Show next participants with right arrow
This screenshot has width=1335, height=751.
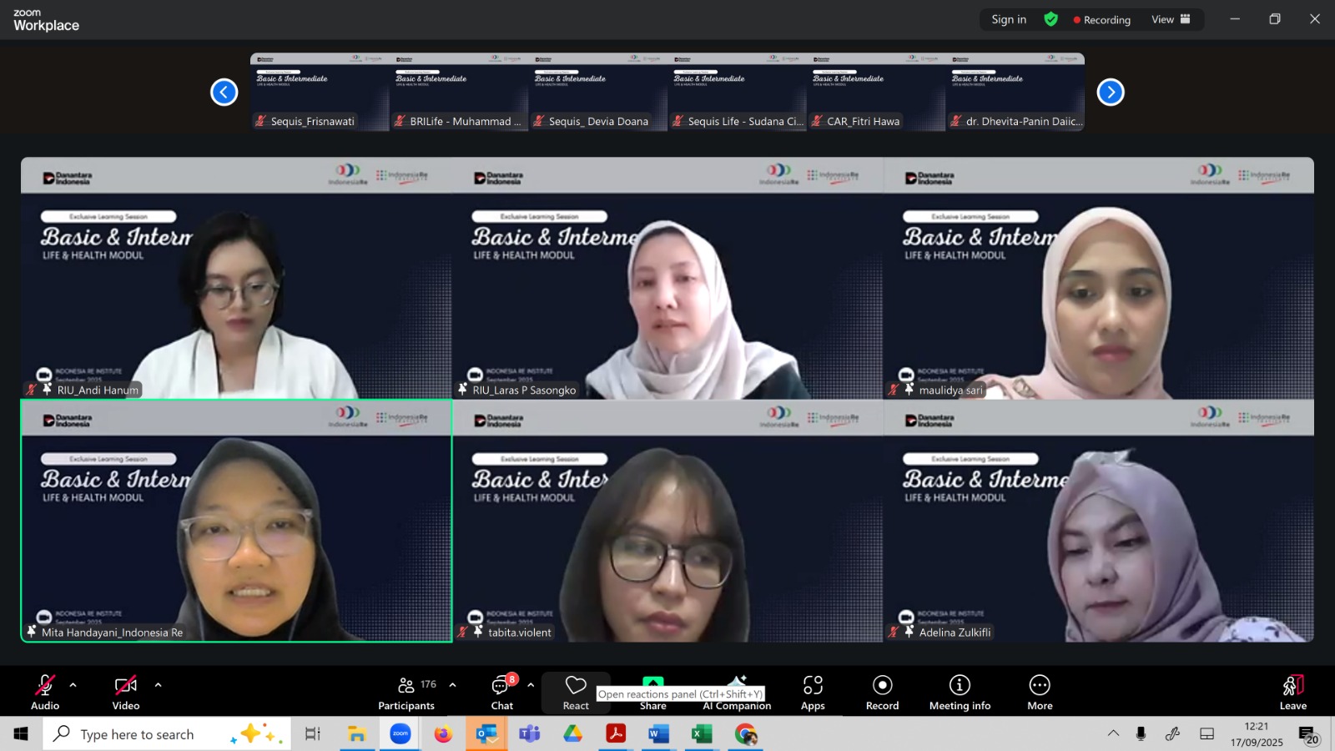click(x=1111, y=92)
